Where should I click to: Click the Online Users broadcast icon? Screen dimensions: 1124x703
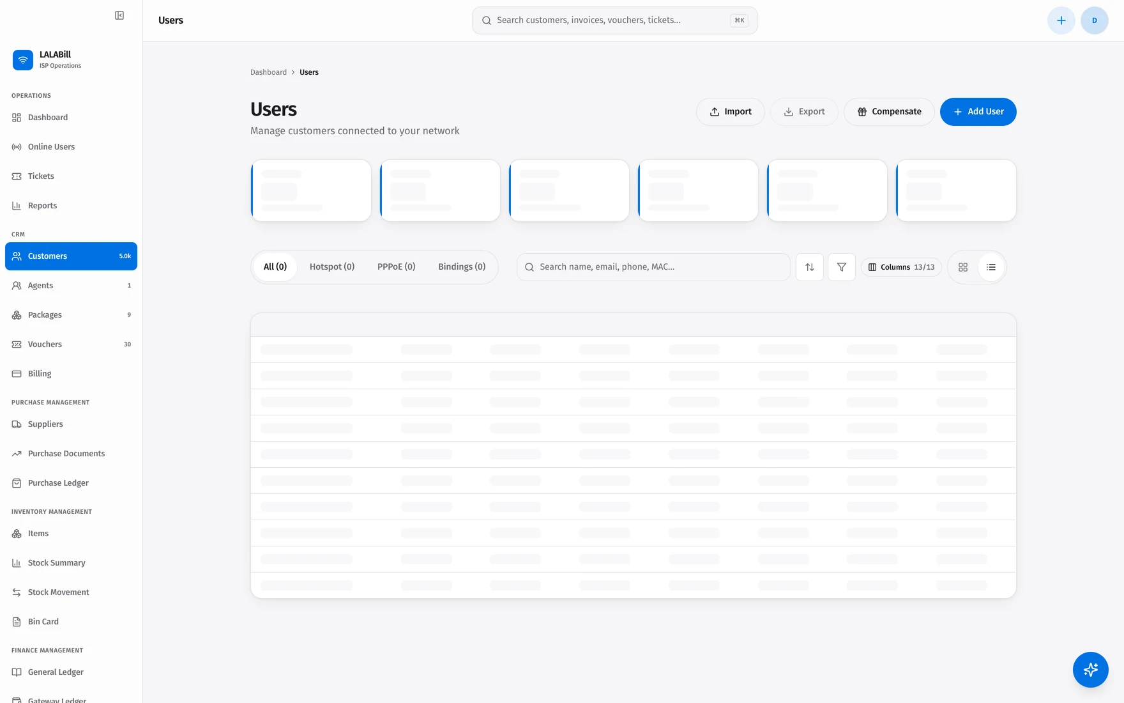click(17, 147)
